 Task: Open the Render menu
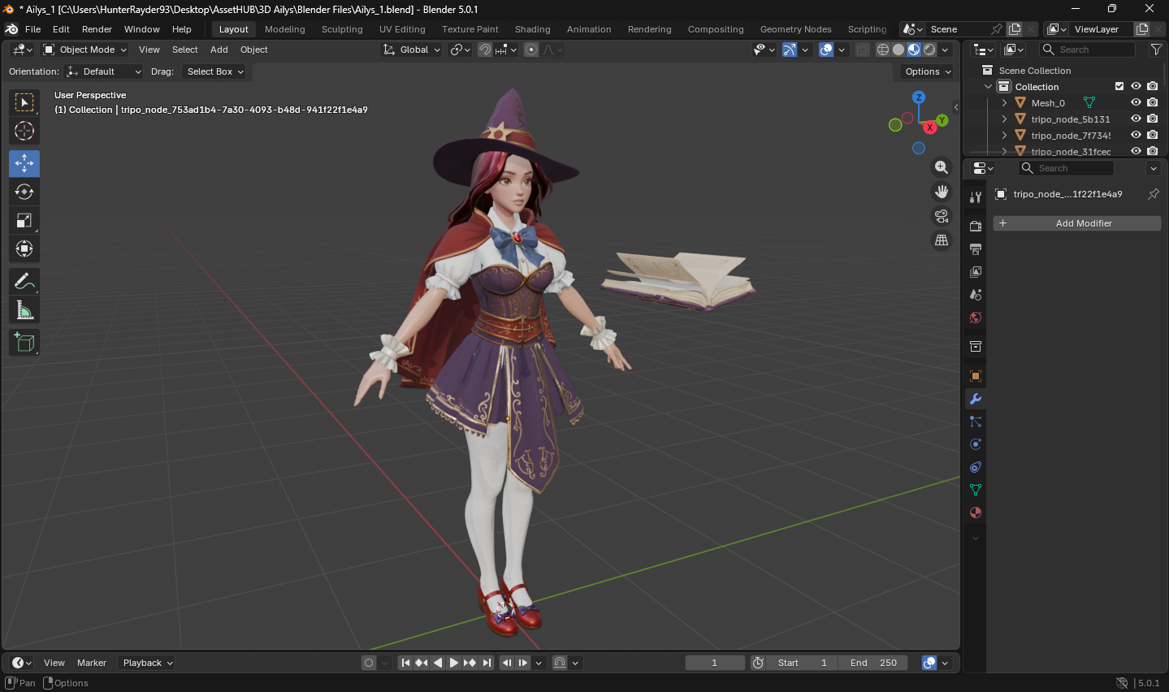[x=97, y=29]
